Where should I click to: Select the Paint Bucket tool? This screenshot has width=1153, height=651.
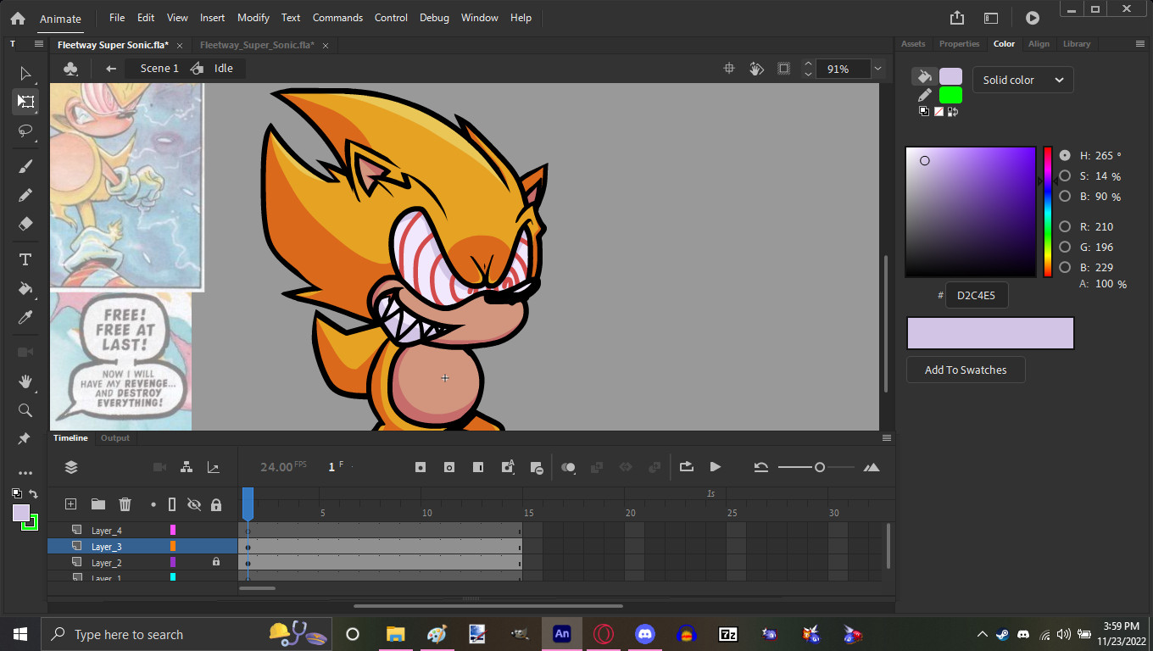click(25, 288)
